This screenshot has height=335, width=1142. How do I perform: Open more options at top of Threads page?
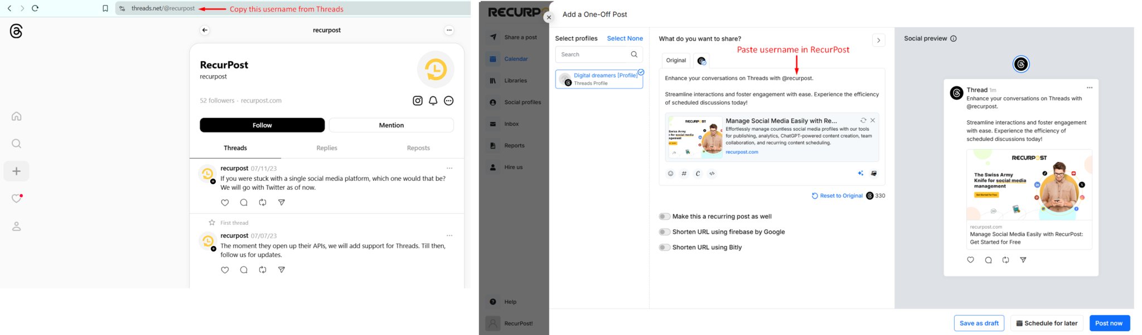449,30
